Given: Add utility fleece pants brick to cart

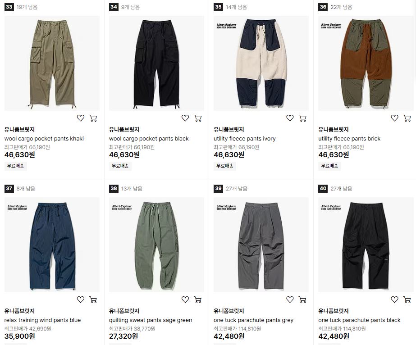Looking at the screenshot, I should [x=407, y=118].
